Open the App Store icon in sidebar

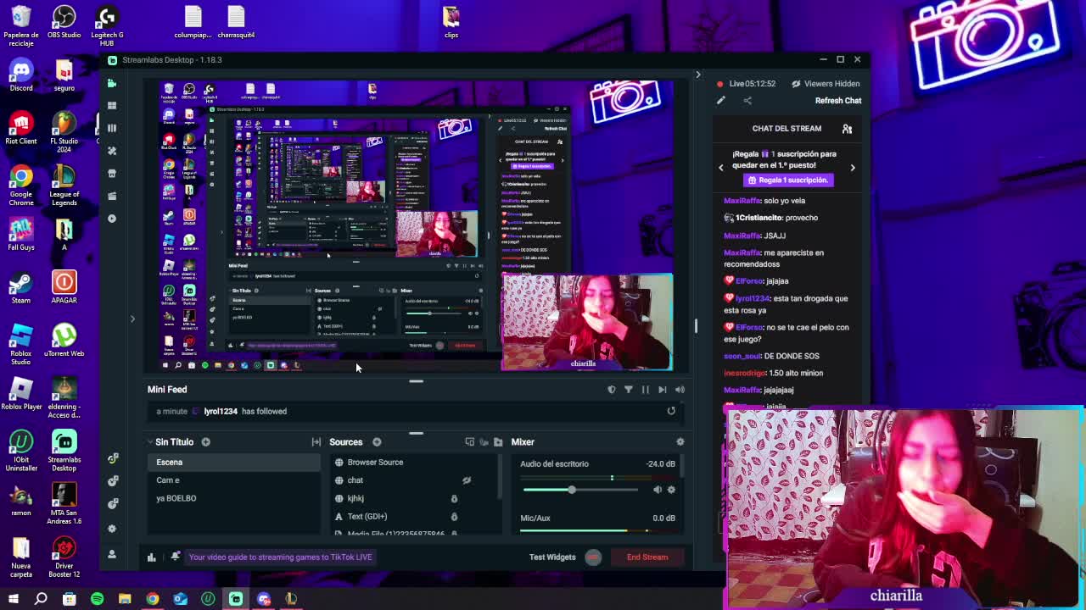click(112, 173)
